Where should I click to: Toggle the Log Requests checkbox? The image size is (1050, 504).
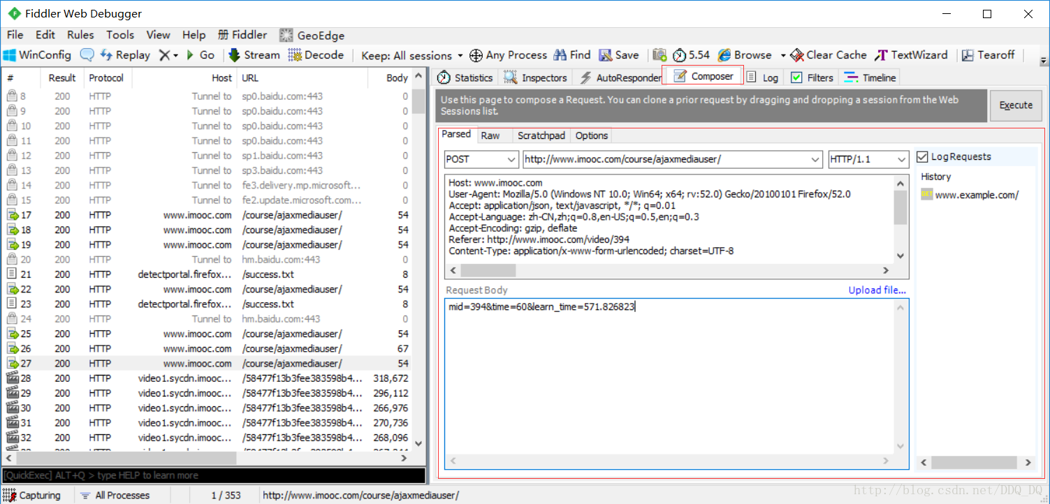pyautogui.click(x=922, y=156)
